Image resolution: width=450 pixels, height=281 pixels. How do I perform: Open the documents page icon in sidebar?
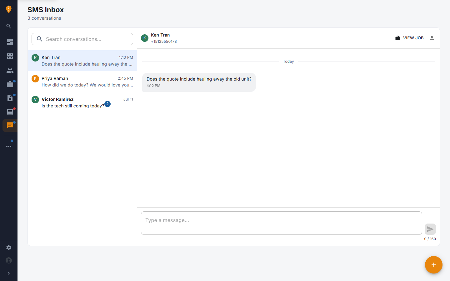[10, 98]
